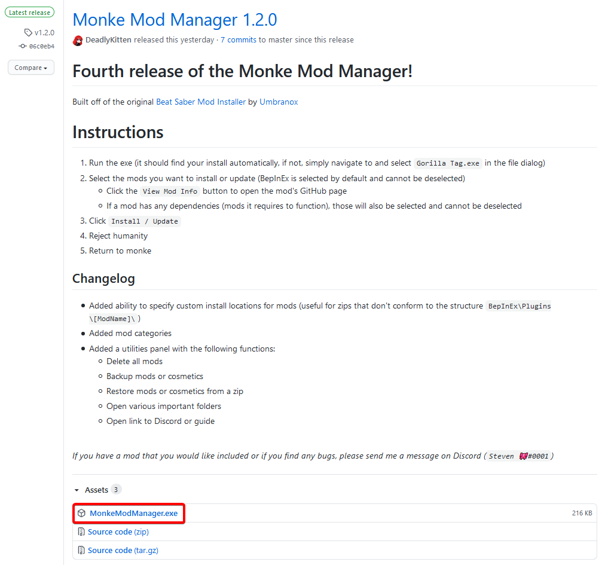Click the archive icon for Source code (tar.gz)
602x565 pixels.
(x=81, y=551)
